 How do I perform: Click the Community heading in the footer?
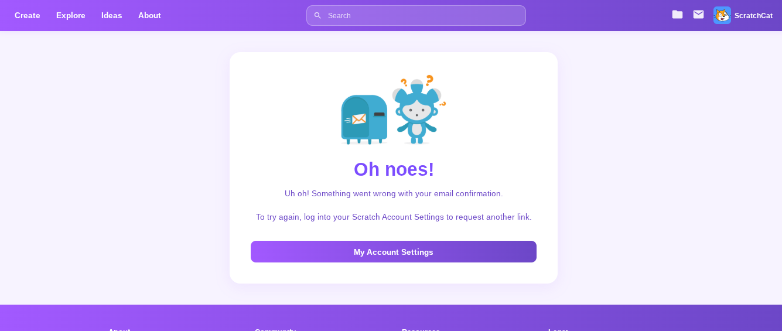coord(275,329)
